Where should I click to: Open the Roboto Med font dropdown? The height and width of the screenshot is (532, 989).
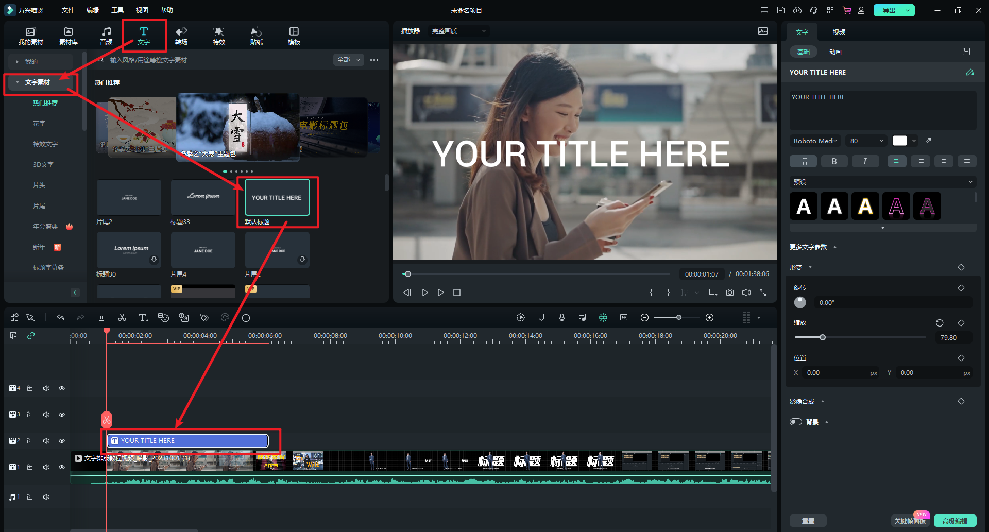[x=815, y=141]
